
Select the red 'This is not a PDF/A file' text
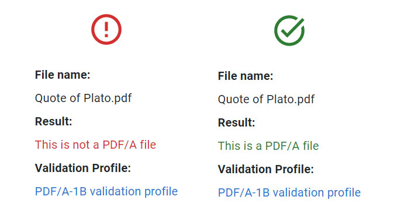95,145
